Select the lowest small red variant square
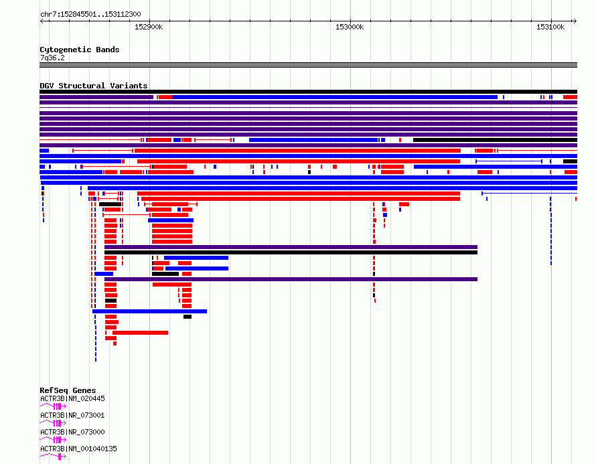The width and height of the screenshot is (596, 464). [115, 343]
